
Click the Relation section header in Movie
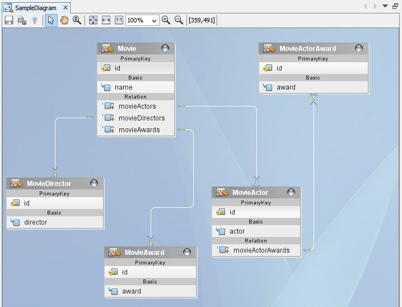click(x=135, y=97)
